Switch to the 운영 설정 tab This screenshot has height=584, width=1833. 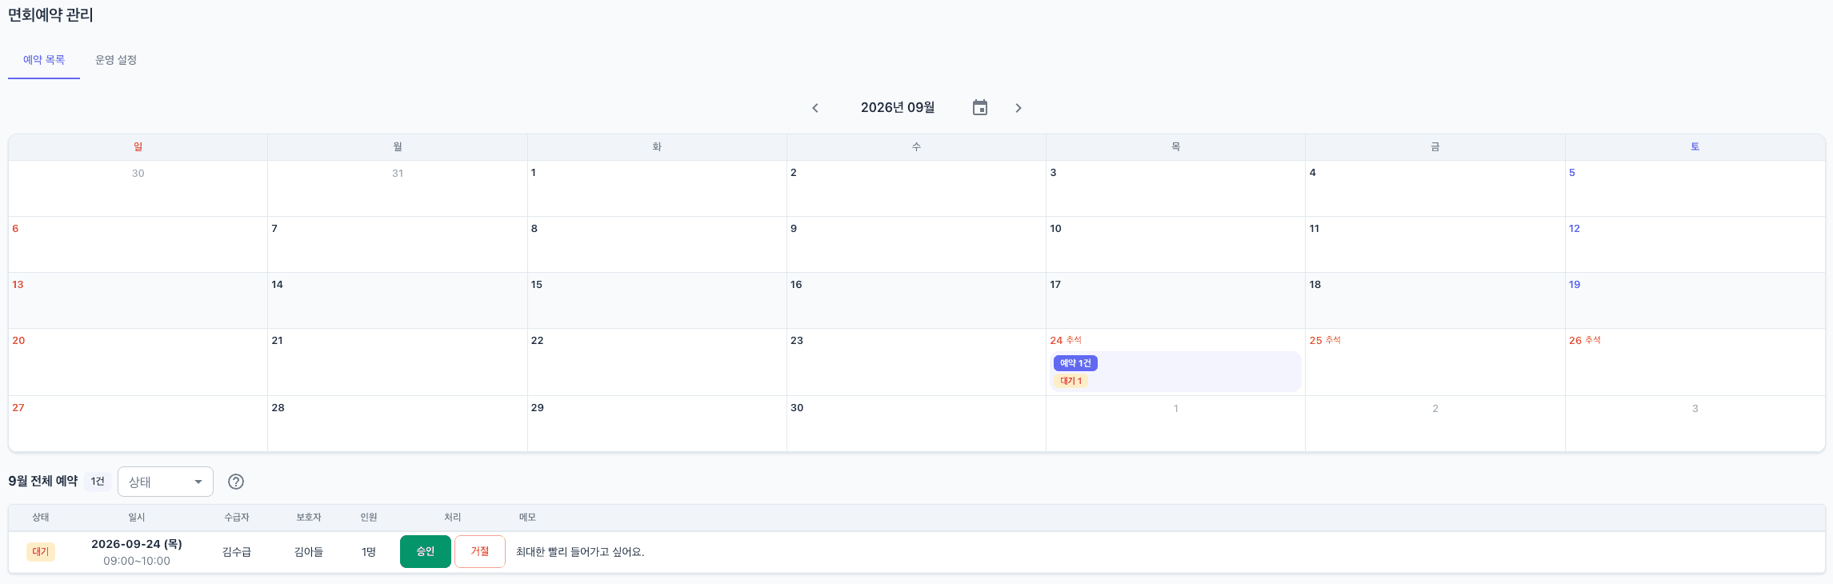tap(116, 60)
